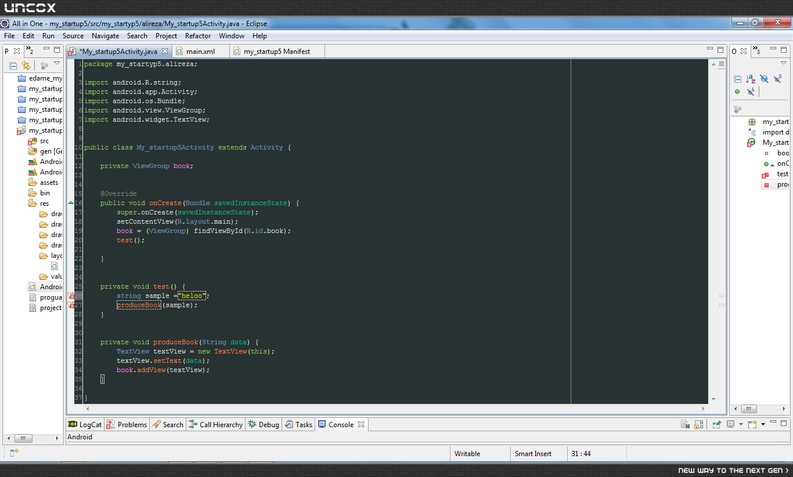Open the Navigate menu
This screenshot has width=793, height=477.
[x=106, y=36]
